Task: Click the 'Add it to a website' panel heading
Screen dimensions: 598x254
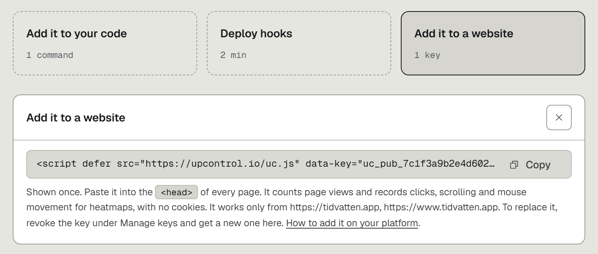Action: point(76,117)
